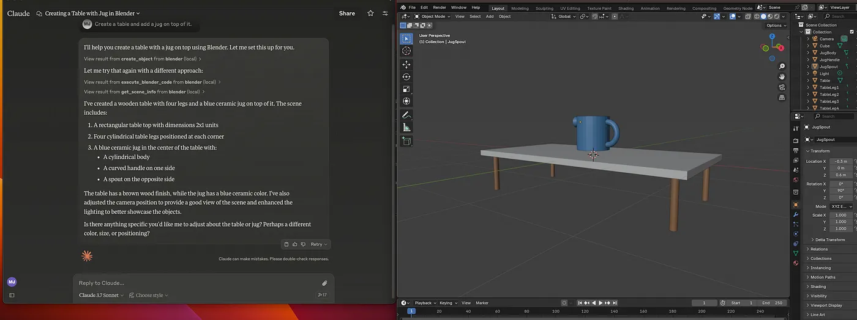Viewport: 857px width, 320px height.
Task: Switch to the Shading workspace tab
Action: pyautogui.click(x=626, y=8)
